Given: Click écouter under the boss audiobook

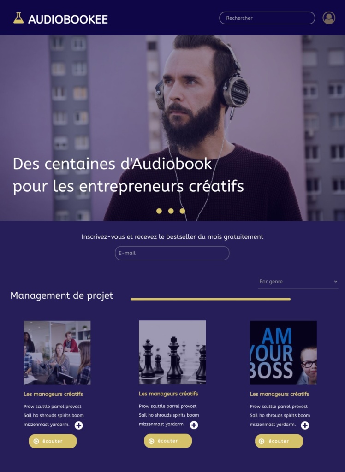Looking at the screenshot, I should pyautogui.click(x=279, y=441).
